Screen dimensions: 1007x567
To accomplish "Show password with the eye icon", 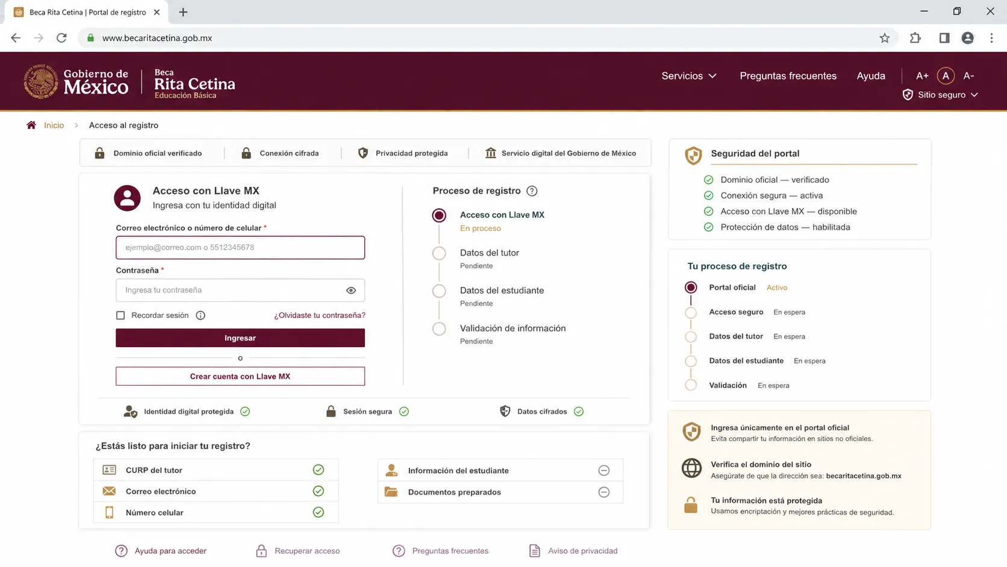I will click(351, 290).
